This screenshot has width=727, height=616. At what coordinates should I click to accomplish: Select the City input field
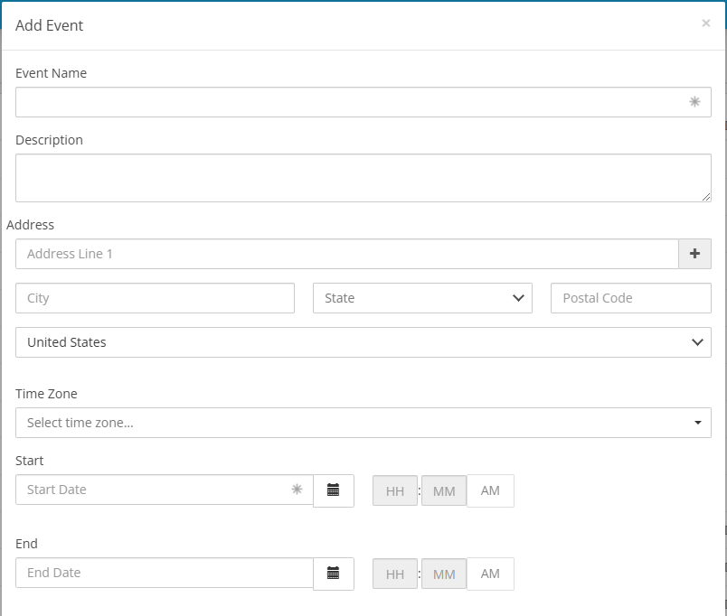(x=155, y=298)
